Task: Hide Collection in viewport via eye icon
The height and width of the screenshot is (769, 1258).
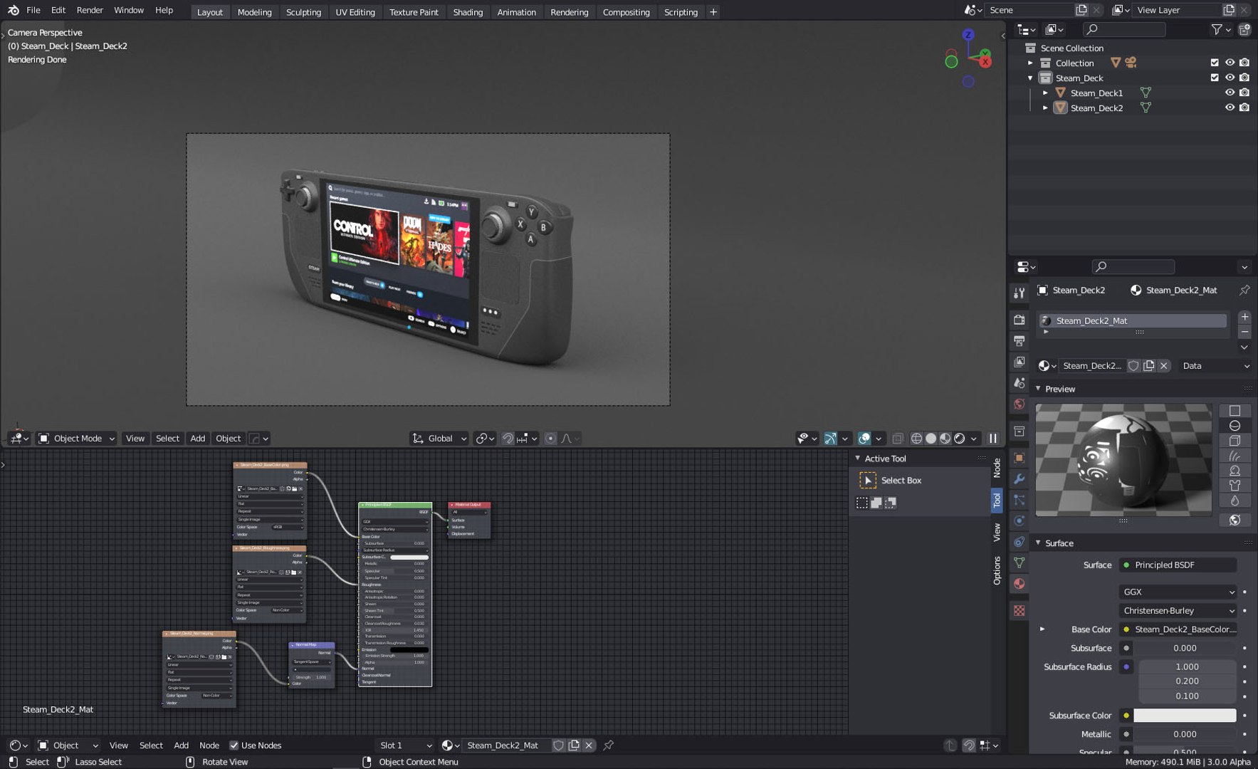Action: pyautogui.click(x=1230, y=63)
